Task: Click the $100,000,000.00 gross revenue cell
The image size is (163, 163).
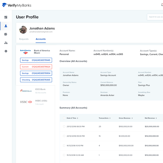Action: coord(126,146)
